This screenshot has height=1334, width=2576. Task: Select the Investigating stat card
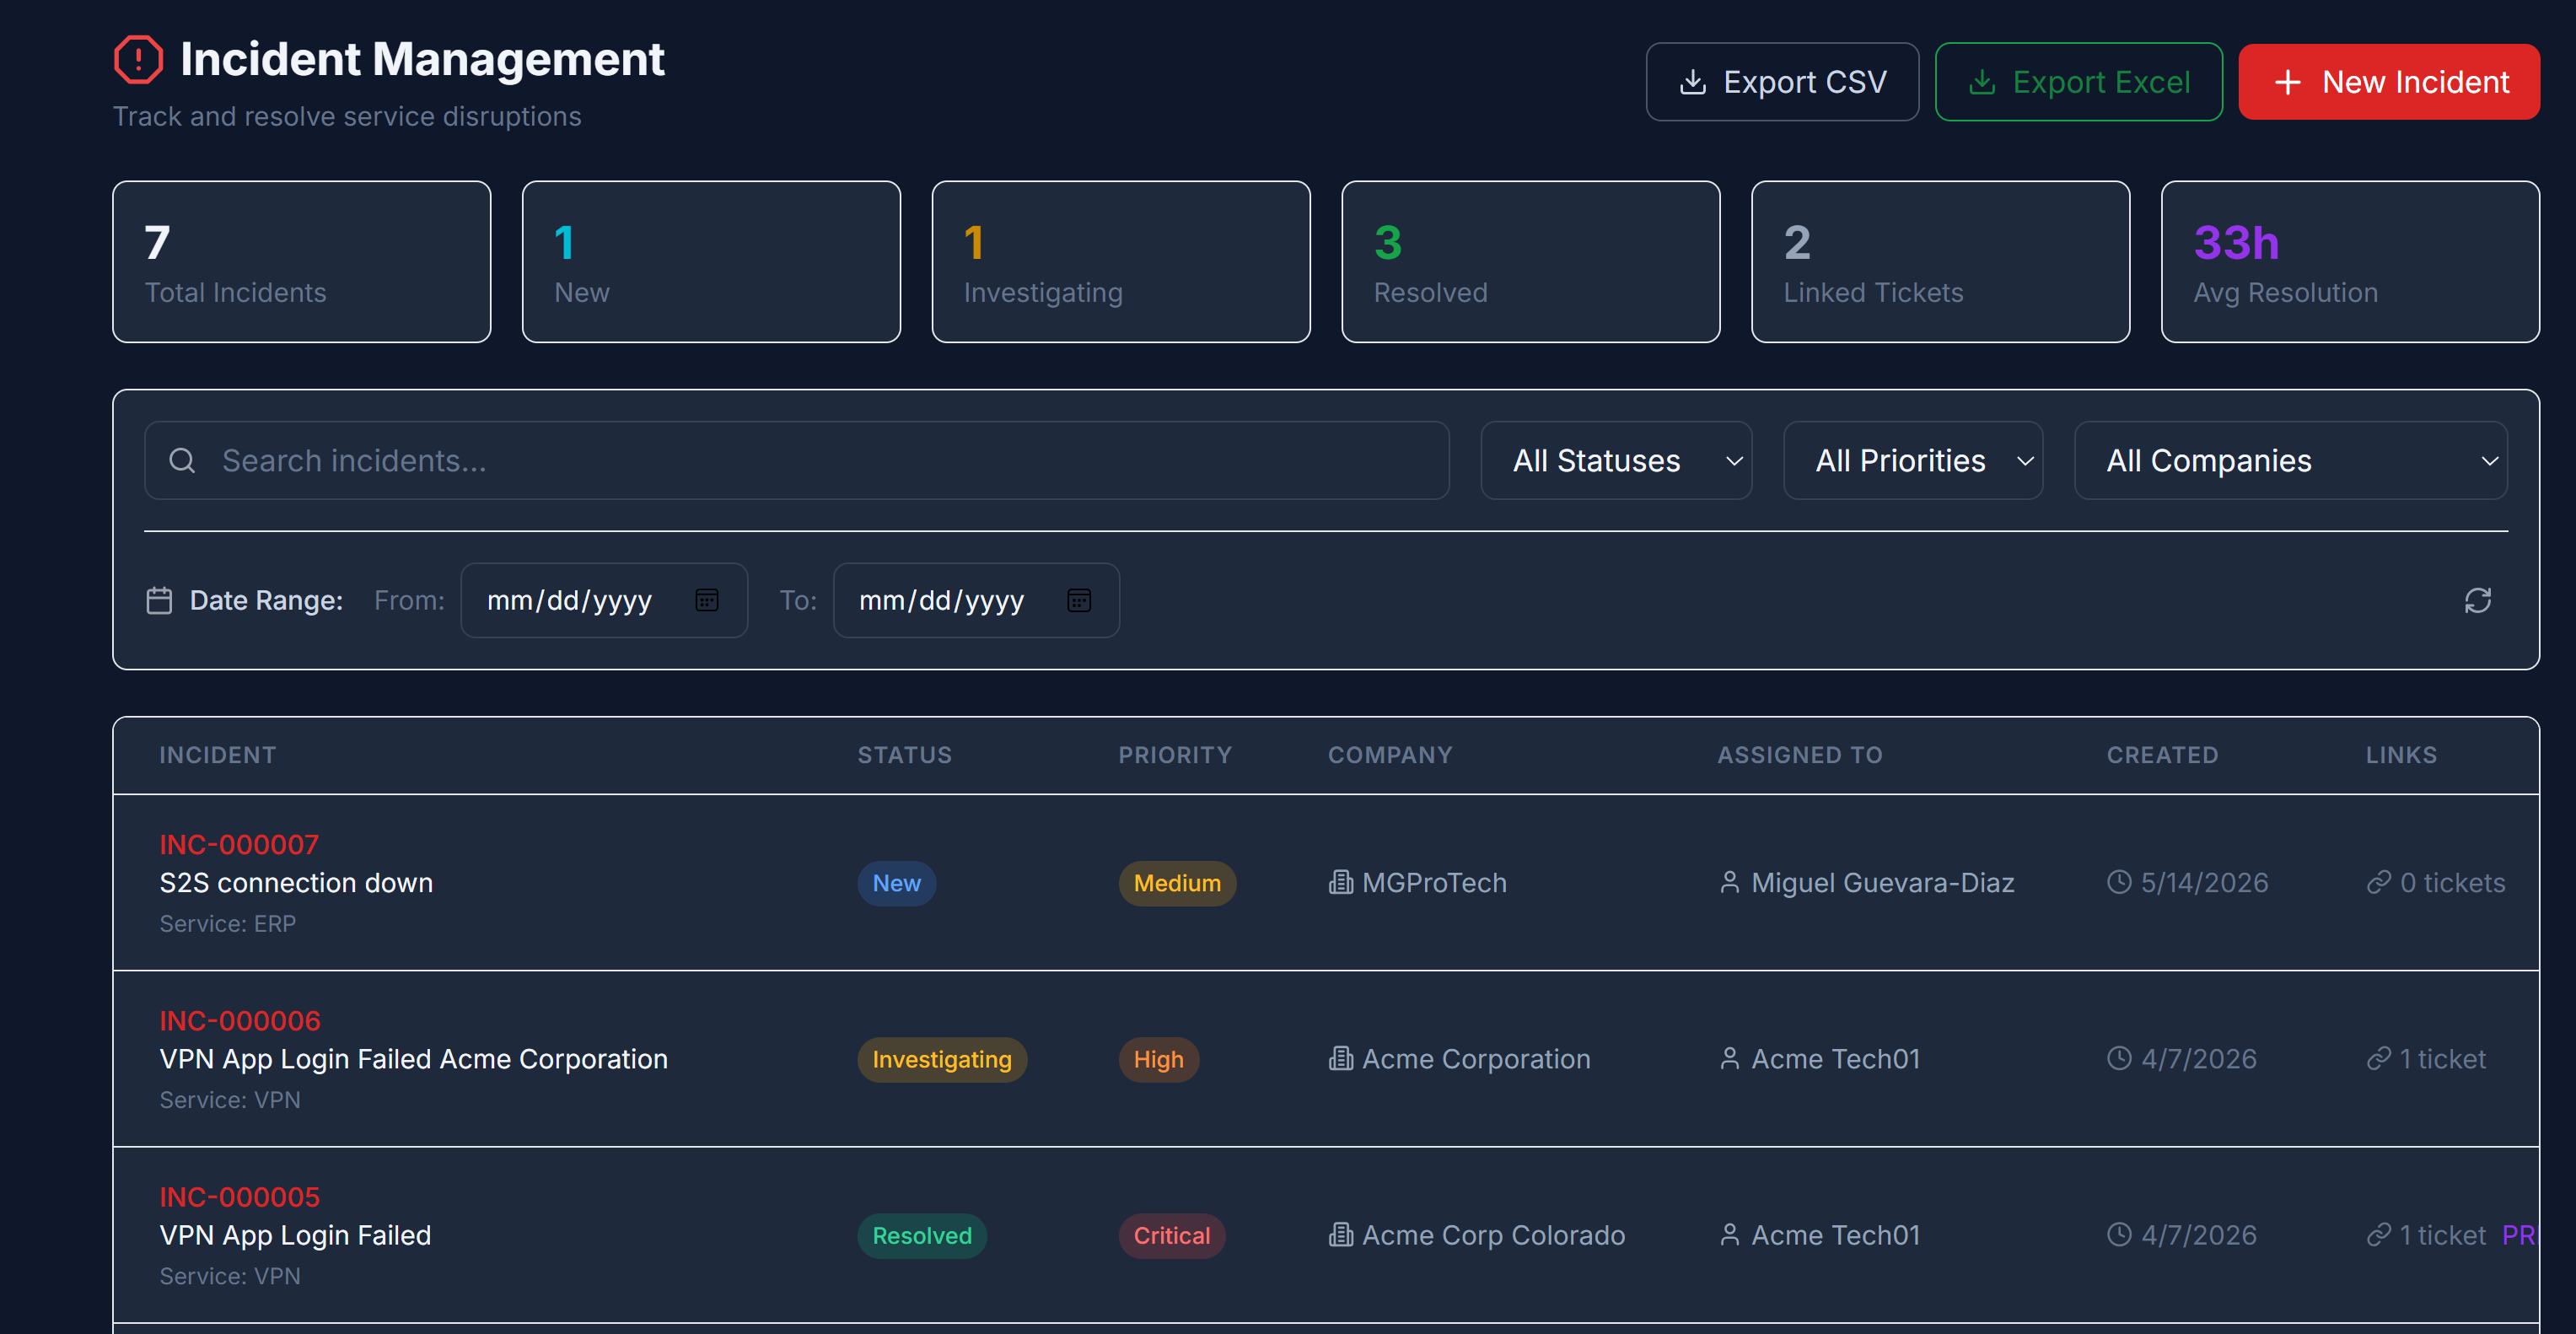click(1120, 262)
